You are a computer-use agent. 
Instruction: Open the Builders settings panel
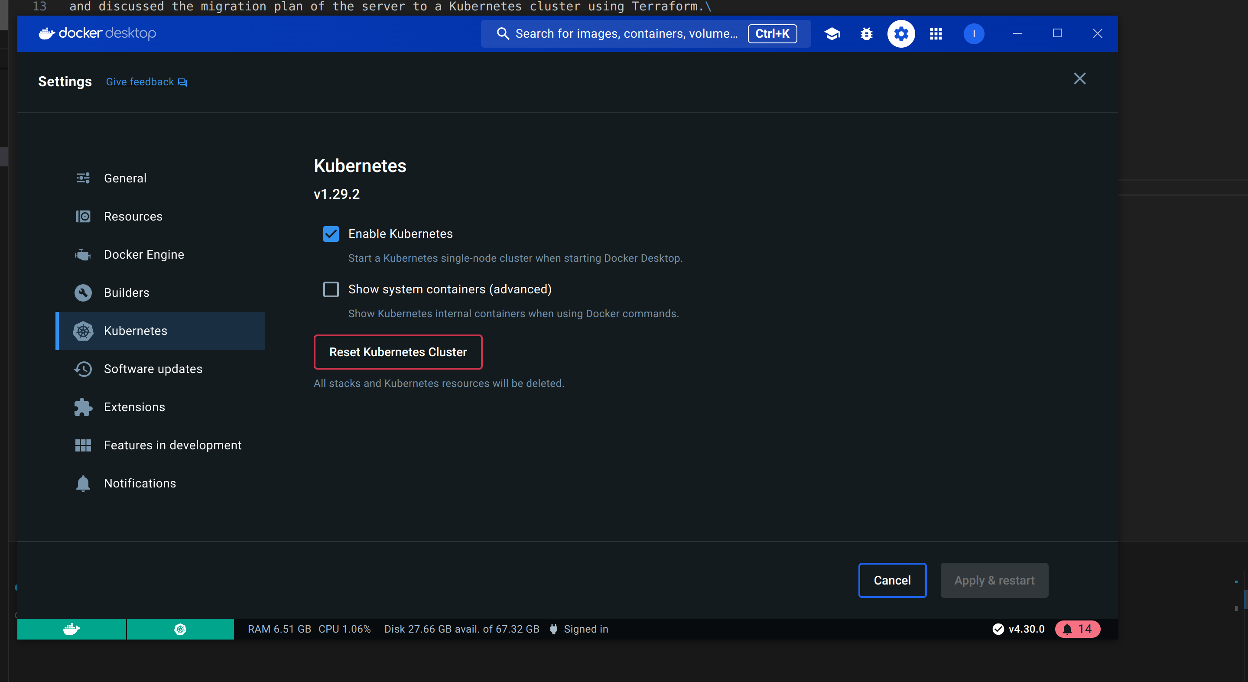(x=126, y=292)
